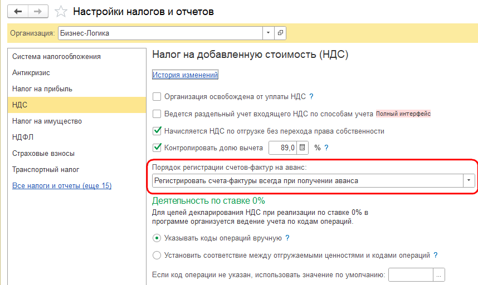The image size is (478, 285).
Task: Open help for Установить соответствие option
Action: click(x=435, y=255)
